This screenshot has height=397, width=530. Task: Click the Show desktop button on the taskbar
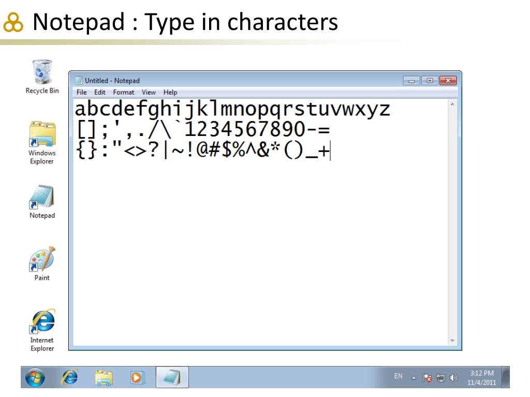click(x=506, y=377)
